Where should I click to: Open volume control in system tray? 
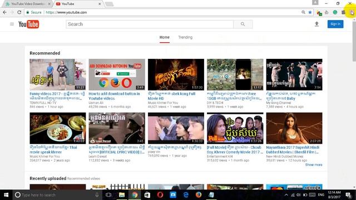coord(299,195)
